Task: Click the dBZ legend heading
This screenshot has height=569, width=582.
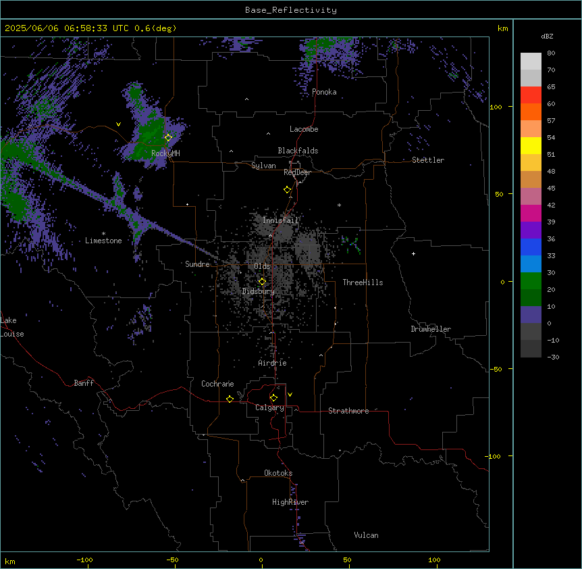Action: tap(547, 36)
